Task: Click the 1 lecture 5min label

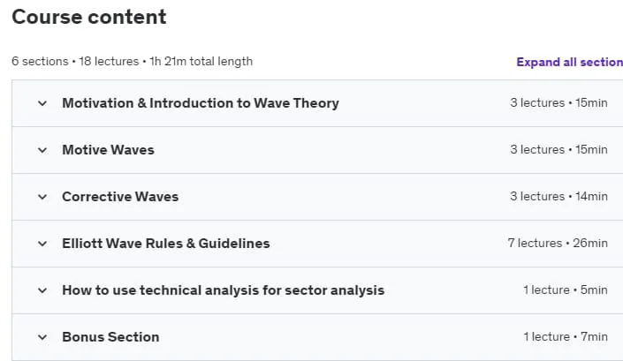Action: 566,290
